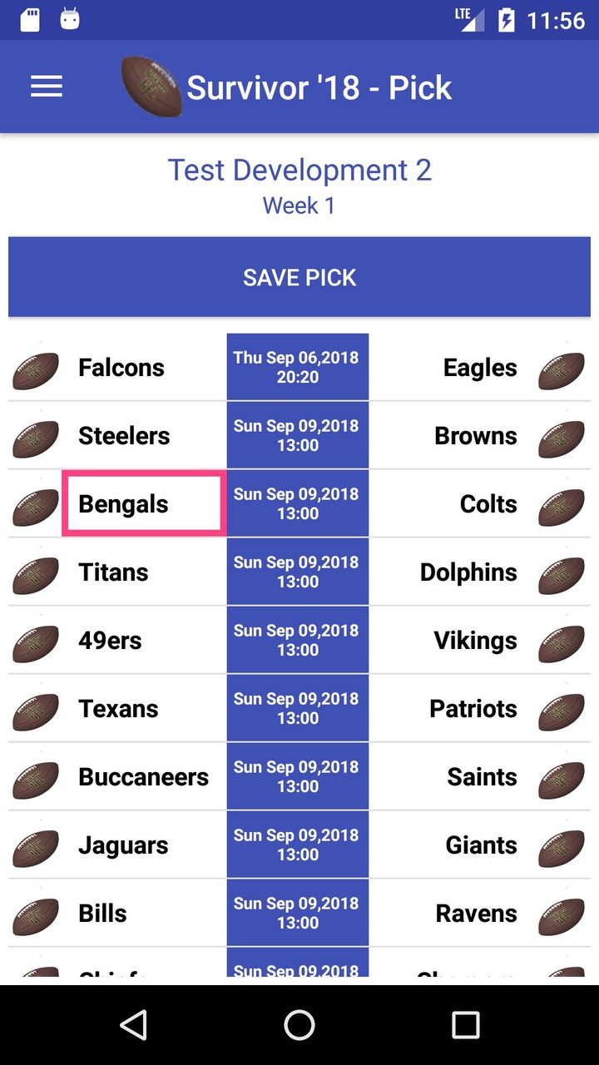Viewport: 599px width, 1065px height.
Task: Open the navigation drawer menu
Action: point(47,86)
